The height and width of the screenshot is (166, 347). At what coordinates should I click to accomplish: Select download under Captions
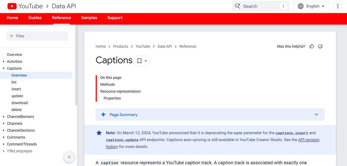19,103
